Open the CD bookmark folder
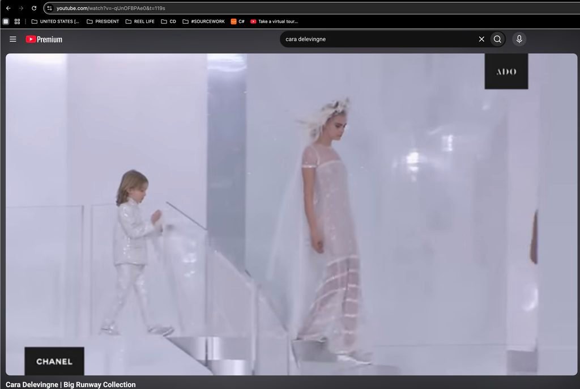Viewport: 580px width, 389px height. point(168,22)
